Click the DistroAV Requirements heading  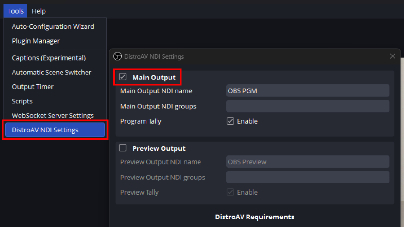pyautogui.click(x=255, y=217)
